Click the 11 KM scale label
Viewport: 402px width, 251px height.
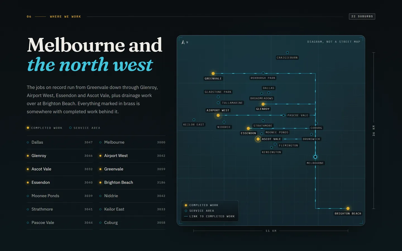(271, 231)
